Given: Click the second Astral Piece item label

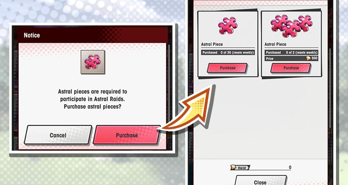Looking at the screenshot, I should pyautogui.click(x=275, y=44).
